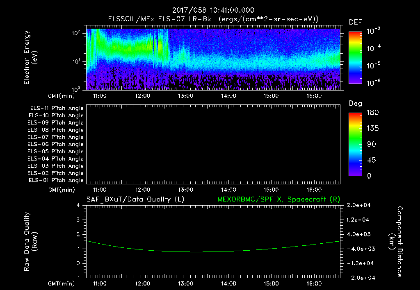Click 15:00 time label under pitch angle panel
The width and height of the screenshot is (420, 290).
(x=271, y=190)
